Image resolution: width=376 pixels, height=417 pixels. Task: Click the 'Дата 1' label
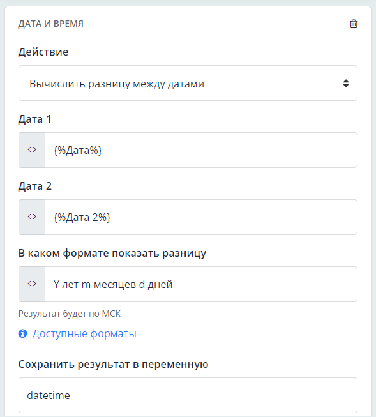pos(34,119)
